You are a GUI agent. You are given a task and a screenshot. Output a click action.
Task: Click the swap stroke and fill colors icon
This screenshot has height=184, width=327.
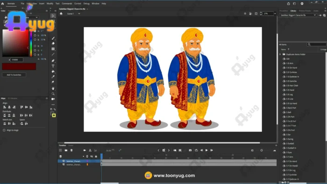click(55, 109)
